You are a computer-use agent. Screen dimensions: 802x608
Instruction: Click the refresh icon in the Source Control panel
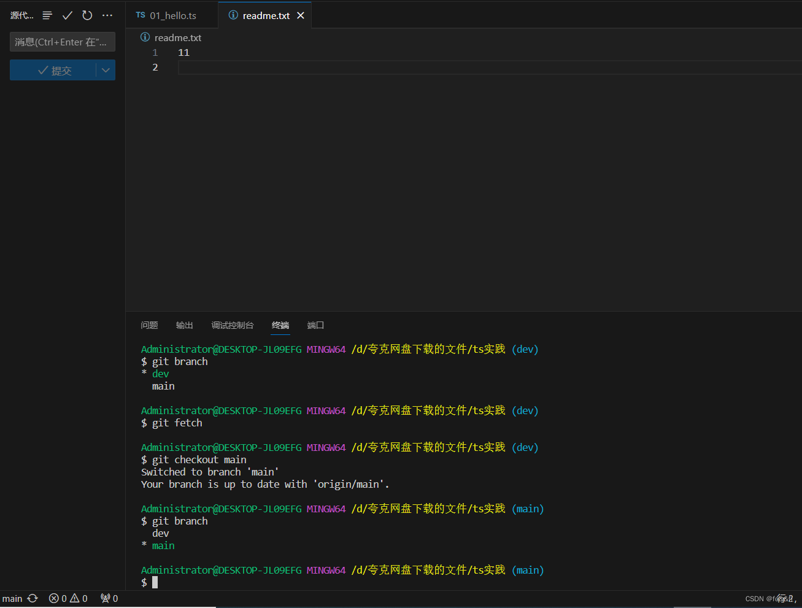click(x=87, y=15)
